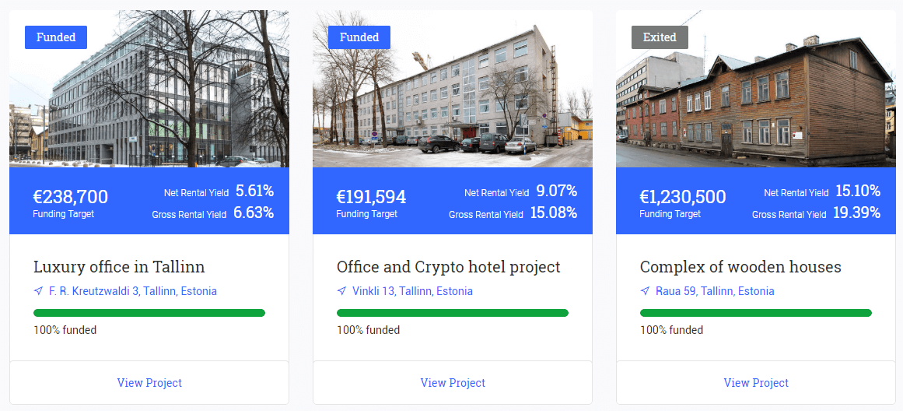Click the wooden houses funding progress bar

(756, 313)
